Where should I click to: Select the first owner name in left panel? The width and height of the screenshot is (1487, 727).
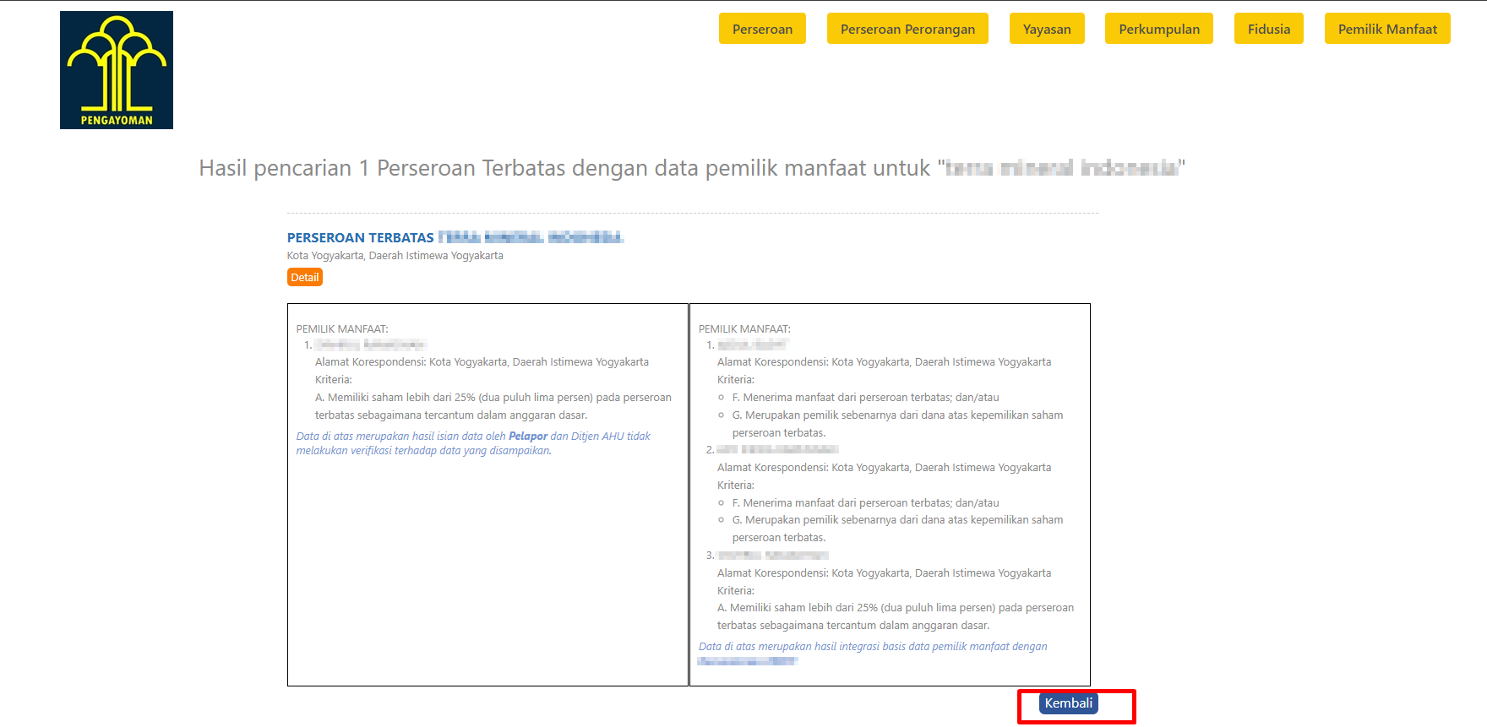pyautogui.click(x=370, y=345)
